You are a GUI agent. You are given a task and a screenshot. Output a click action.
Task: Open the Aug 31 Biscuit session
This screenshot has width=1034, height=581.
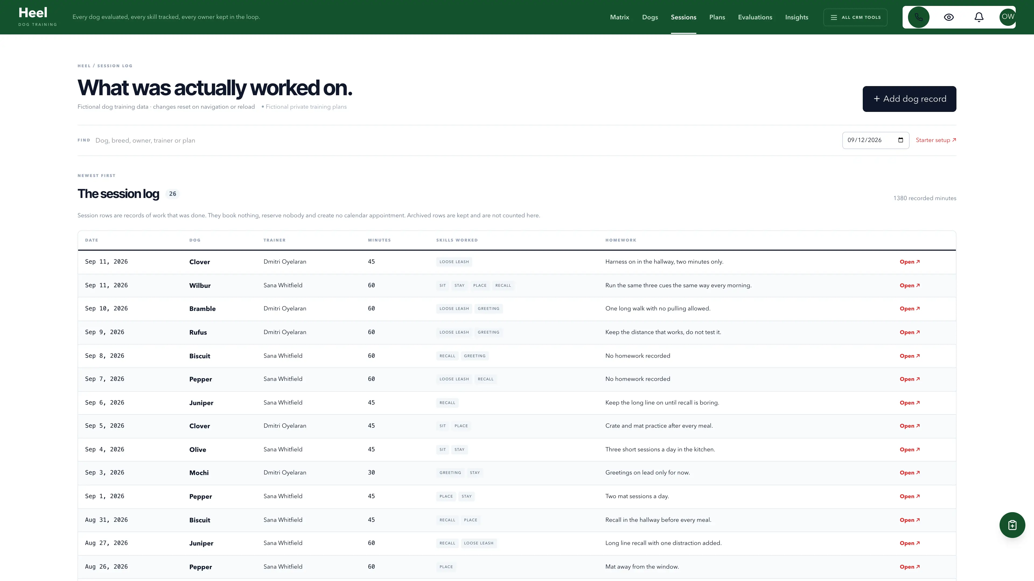(909, 520)
